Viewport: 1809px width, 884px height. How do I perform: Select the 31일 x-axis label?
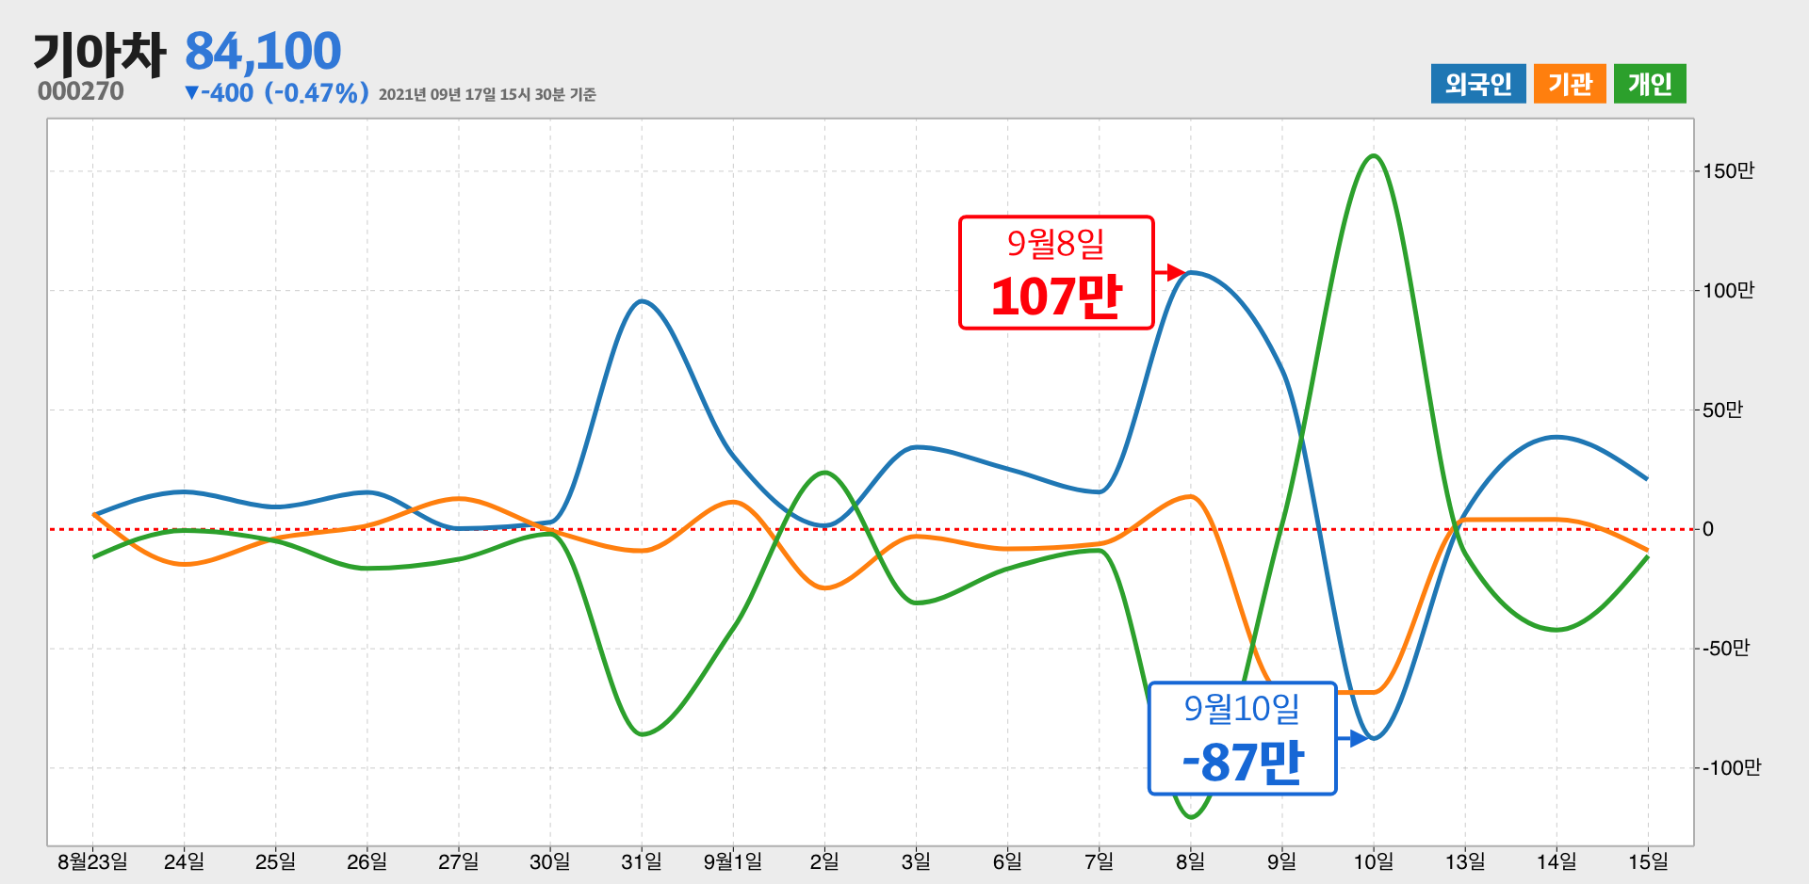point(642,861)
